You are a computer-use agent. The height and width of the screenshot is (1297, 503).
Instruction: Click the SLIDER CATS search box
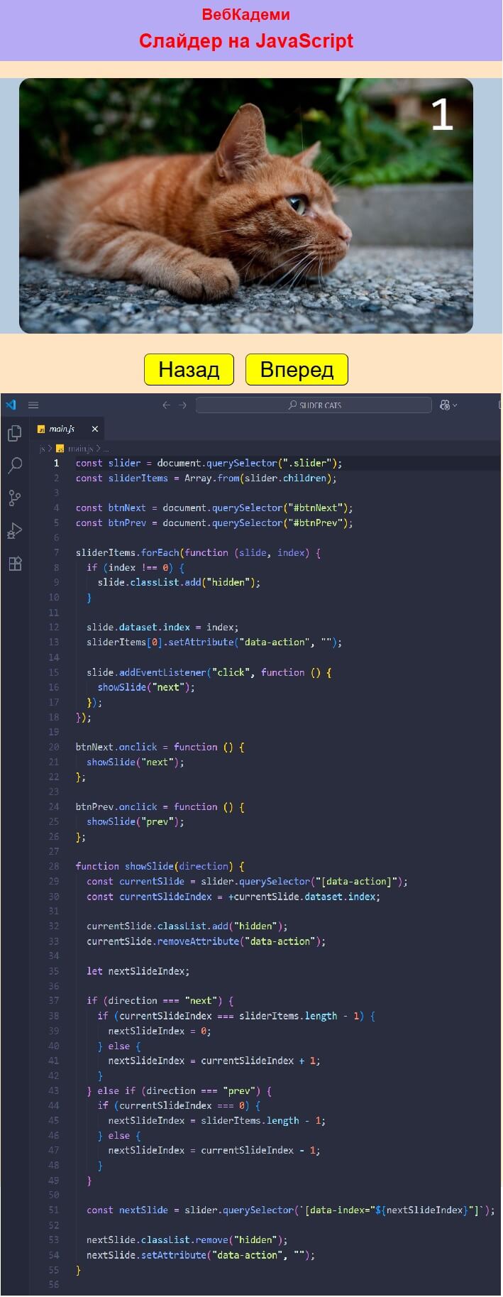[x=314, y=405]
